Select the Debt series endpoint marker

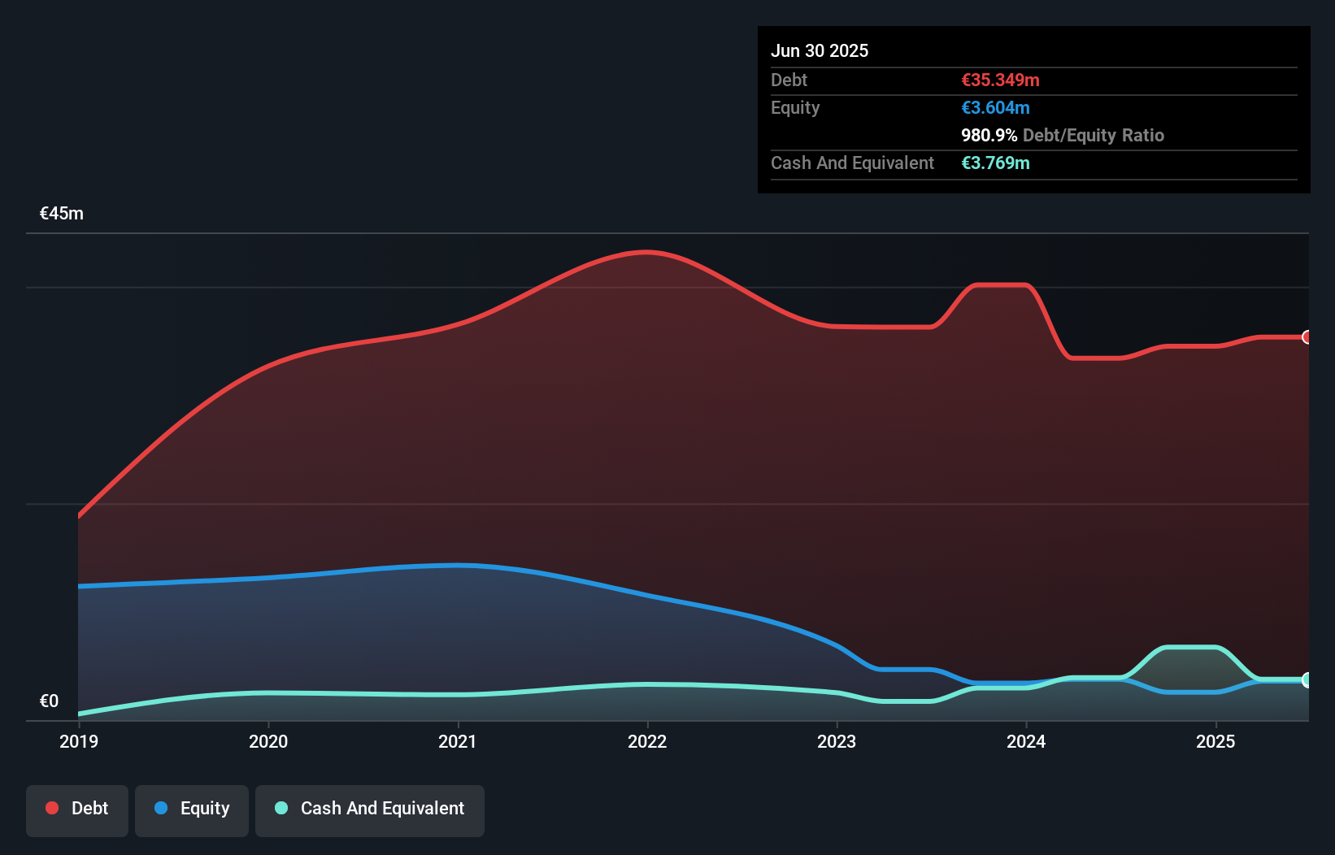(1307, 336)
